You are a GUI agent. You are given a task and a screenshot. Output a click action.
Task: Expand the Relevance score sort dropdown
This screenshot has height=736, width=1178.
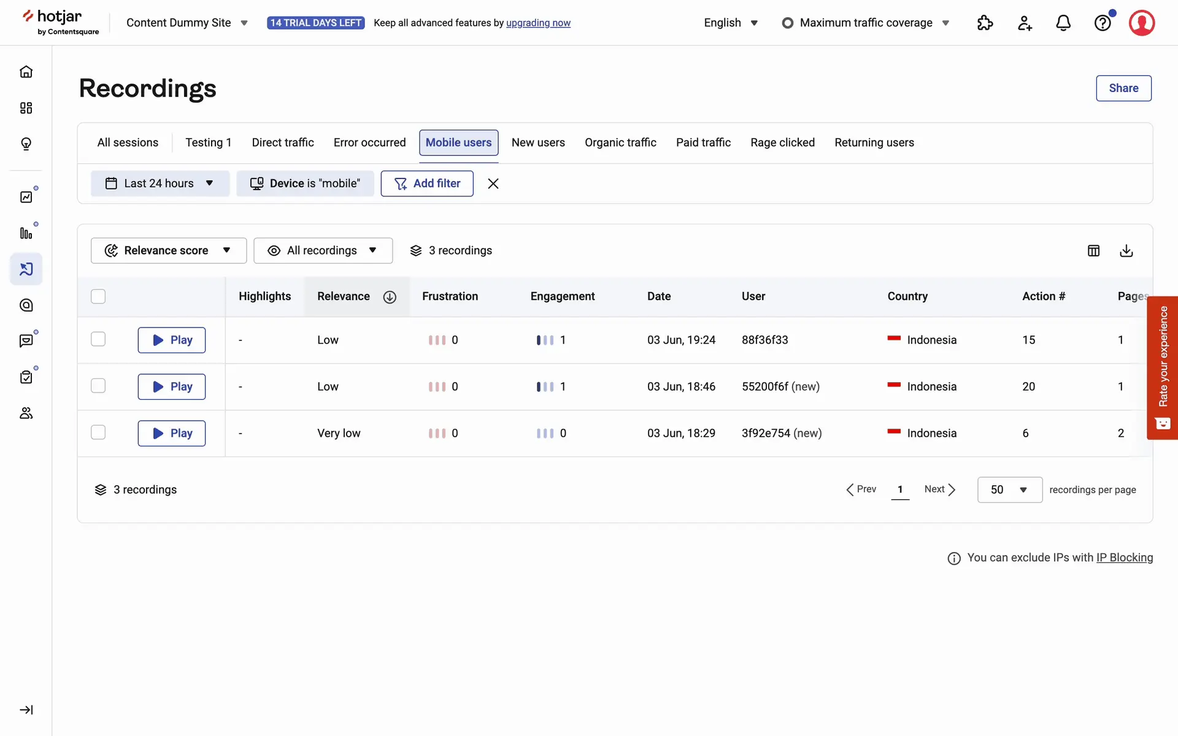168,250
